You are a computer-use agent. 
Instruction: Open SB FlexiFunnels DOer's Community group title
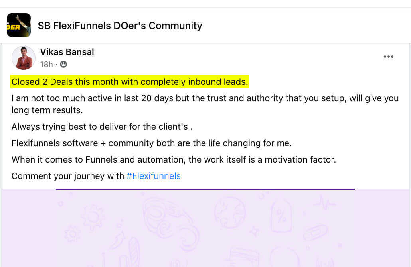(x=120, y=26)
